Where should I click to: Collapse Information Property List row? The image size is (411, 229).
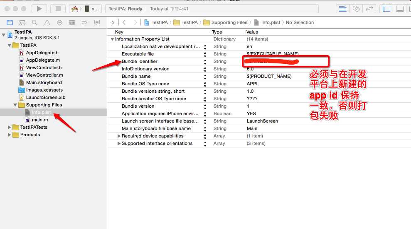pyautogui.click(x=112, y=39)
